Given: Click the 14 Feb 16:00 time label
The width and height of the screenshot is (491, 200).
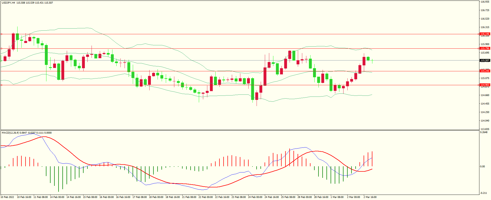Looking at the screenshot, I should pos(73,197).
